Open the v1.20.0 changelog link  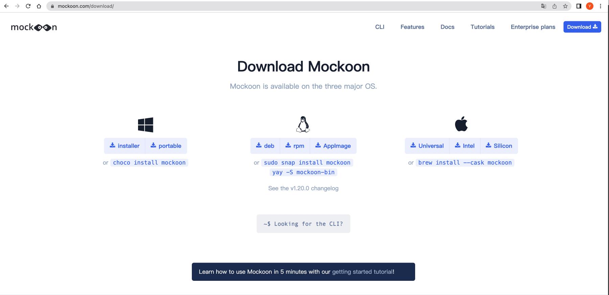pos(303,188)
